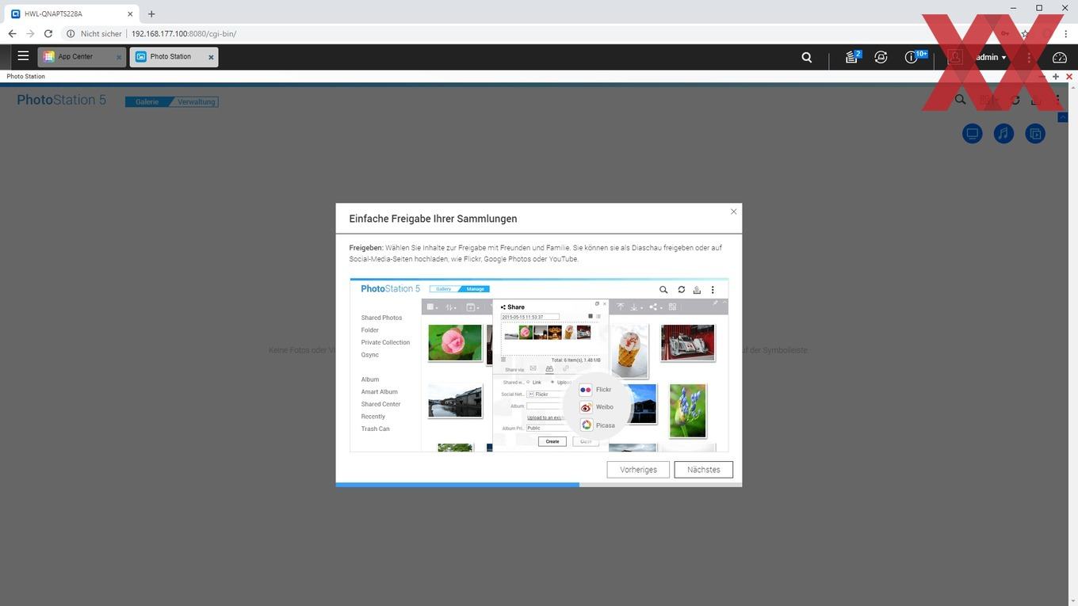Click the blue multi-zone media circle icon
This screenshot has height=606, width=1078.
point(1035,134)
